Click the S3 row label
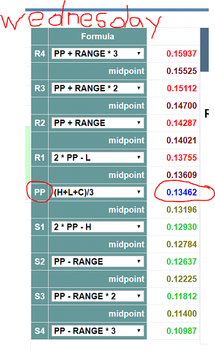 (x=40, y=296)
